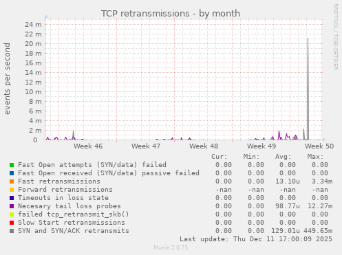Click the 'Forward retransmissions' legend label
Image resolution: width=342 pixels, height=255 pixels.
[65, 190]
